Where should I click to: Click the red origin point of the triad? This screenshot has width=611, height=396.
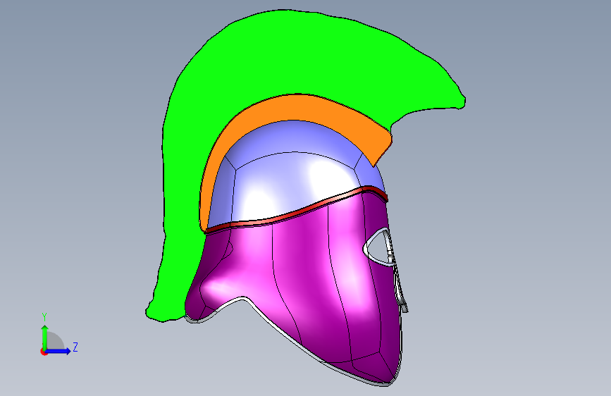click(x=43, y=352)
